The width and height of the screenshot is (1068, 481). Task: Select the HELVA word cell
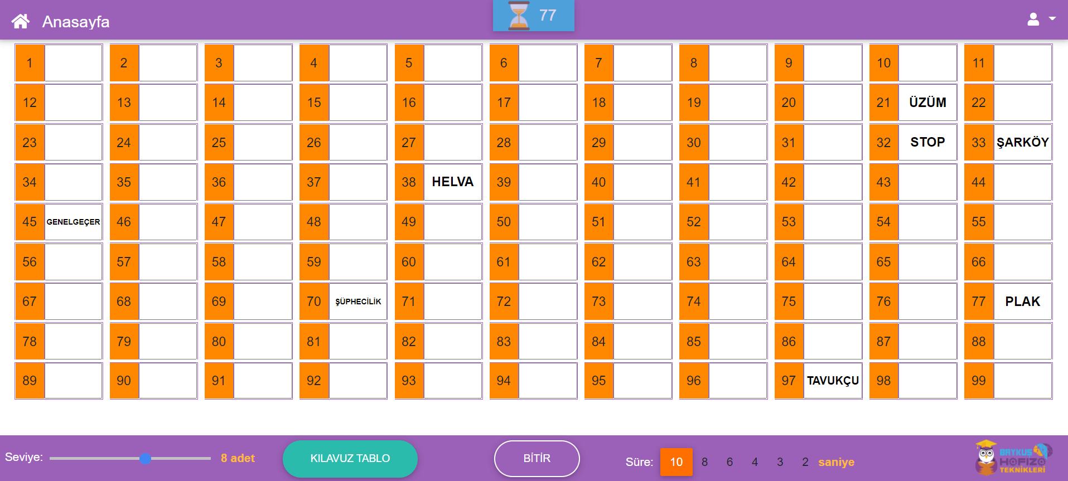[x=452, y=182]
